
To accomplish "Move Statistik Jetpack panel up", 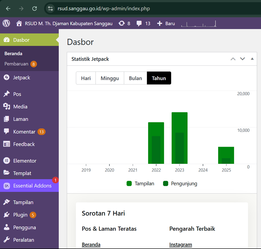I will click(233, 59).
